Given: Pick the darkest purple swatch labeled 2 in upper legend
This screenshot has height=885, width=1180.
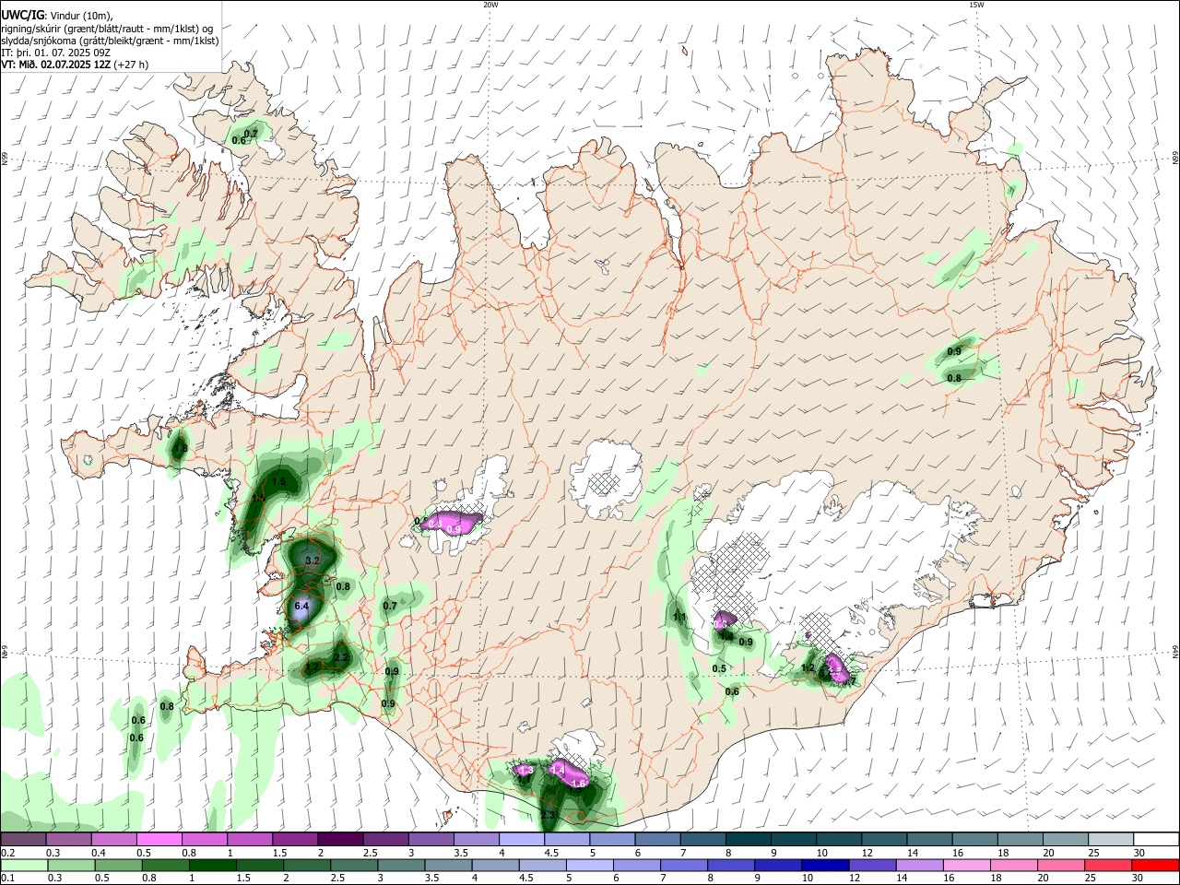Looking at the screenshot, I should point(340,839).
